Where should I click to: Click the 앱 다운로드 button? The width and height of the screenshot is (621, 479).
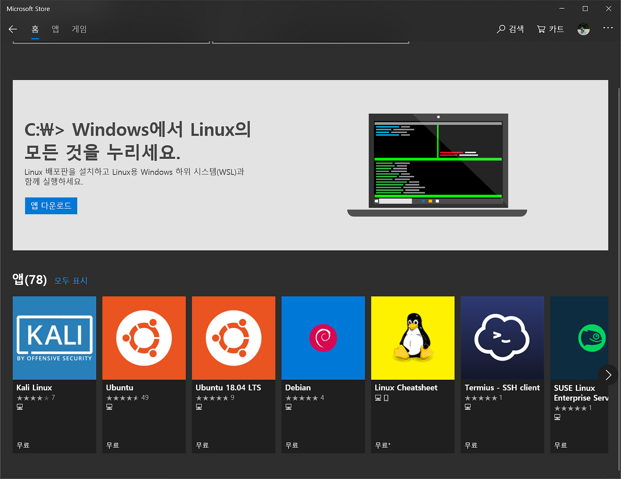pyautogui.click(x=51, y=206)
